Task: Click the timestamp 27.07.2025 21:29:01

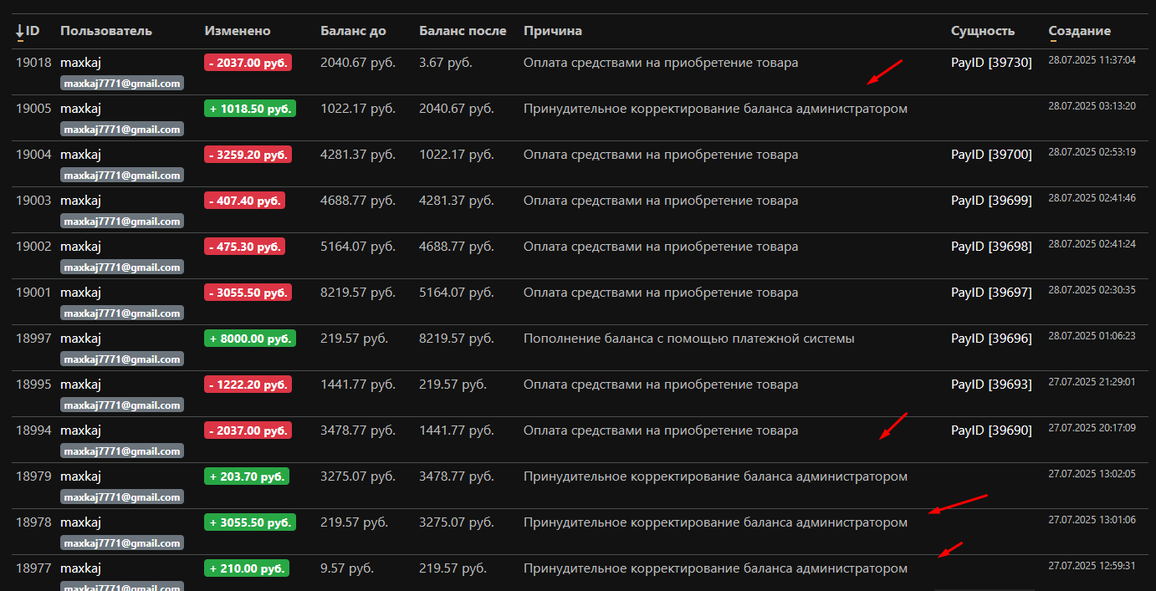Action: pyautogui.click(x=1092, y=382)
